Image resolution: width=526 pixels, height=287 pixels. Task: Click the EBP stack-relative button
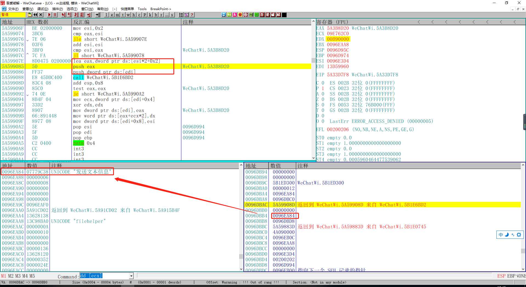coord(511,276)
